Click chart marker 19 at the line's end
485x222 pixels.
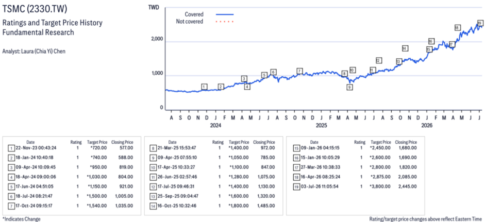[x=480, y=23]
